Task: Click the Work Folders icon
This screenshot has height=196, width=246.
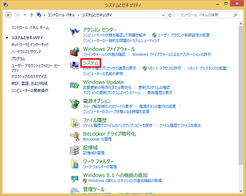Action: tap(75, 164)
